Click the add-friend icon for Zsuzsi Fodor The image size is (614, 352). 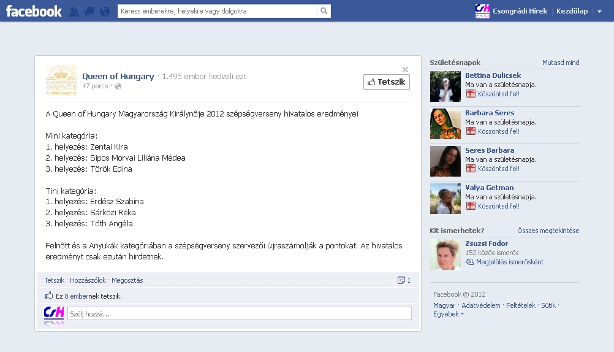coord(469,262)
